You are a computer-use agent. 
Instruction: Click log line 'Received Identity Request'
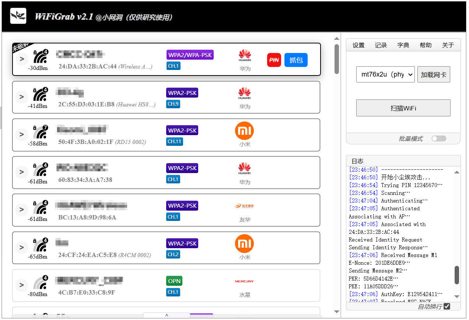tap(386, 240)
